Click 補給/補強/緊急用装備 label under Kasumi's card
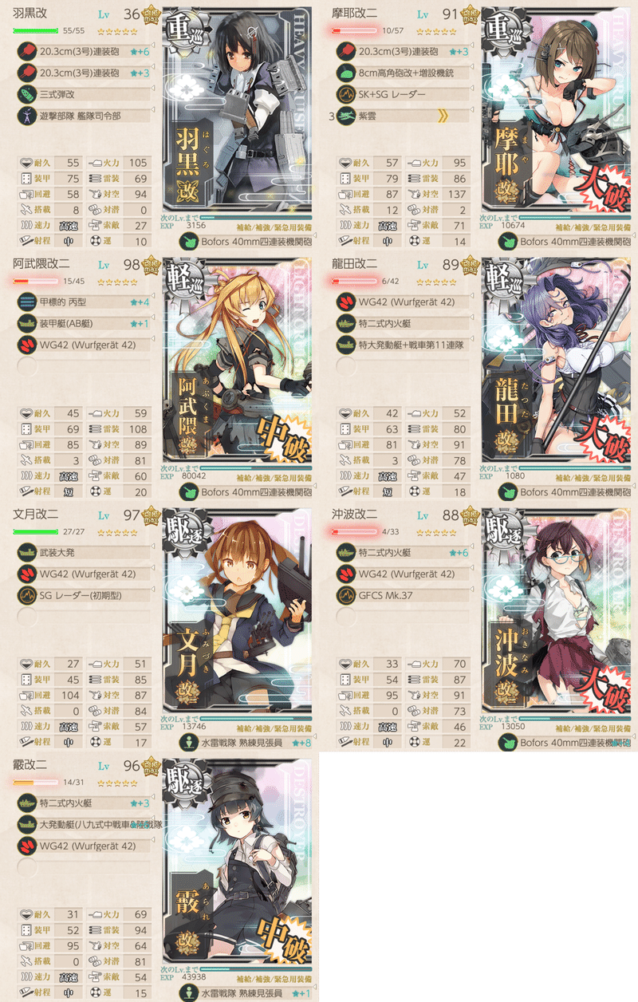The image size is (638, 1002). click(x=270, y=977)
